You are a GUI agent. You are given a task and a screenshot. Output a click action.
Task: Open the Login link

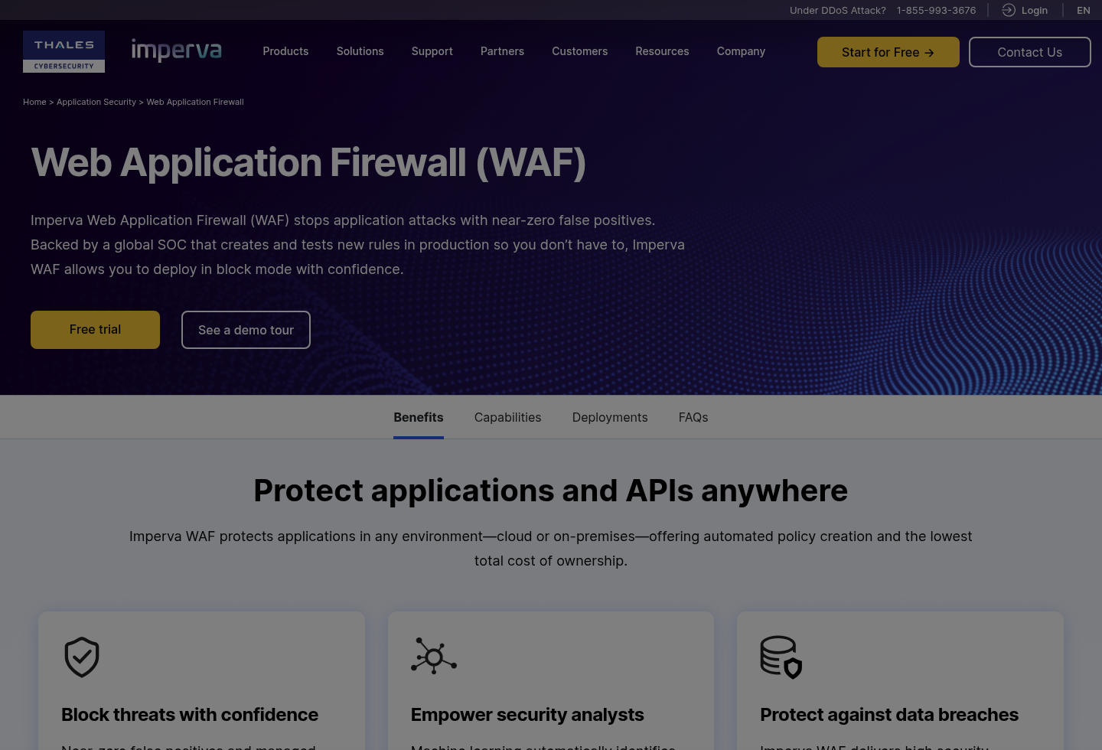[1035, 10]
